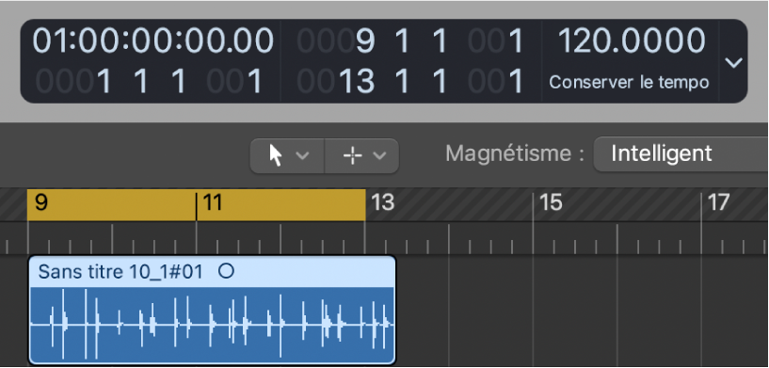
Task: Click ruler at bar 17
Action: pyautogui.click(x=718, y=202)
